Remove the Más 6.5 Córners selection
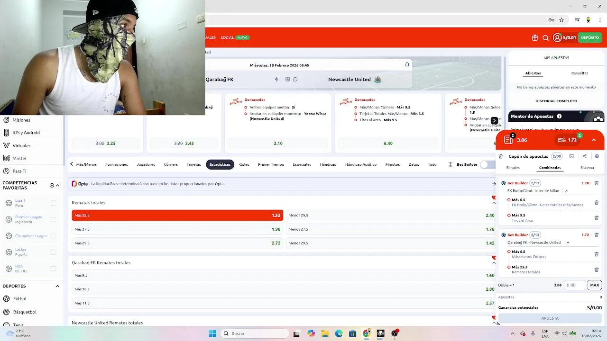Viewport: 607px width, 341px height. pos(597,254)
